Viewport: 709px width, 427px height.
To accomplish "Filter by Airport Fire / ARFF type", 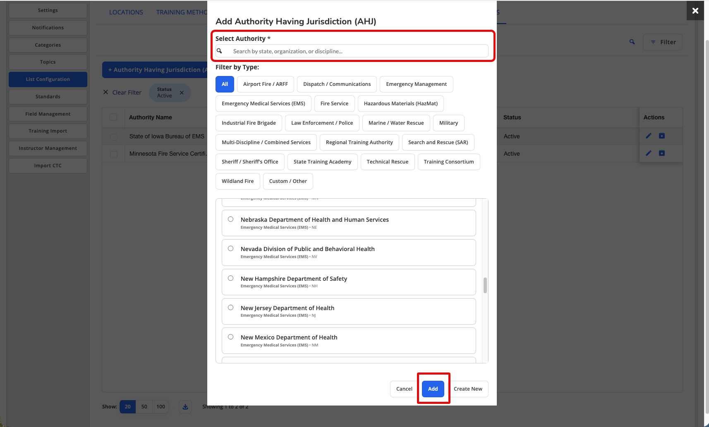I will point(266,84).
